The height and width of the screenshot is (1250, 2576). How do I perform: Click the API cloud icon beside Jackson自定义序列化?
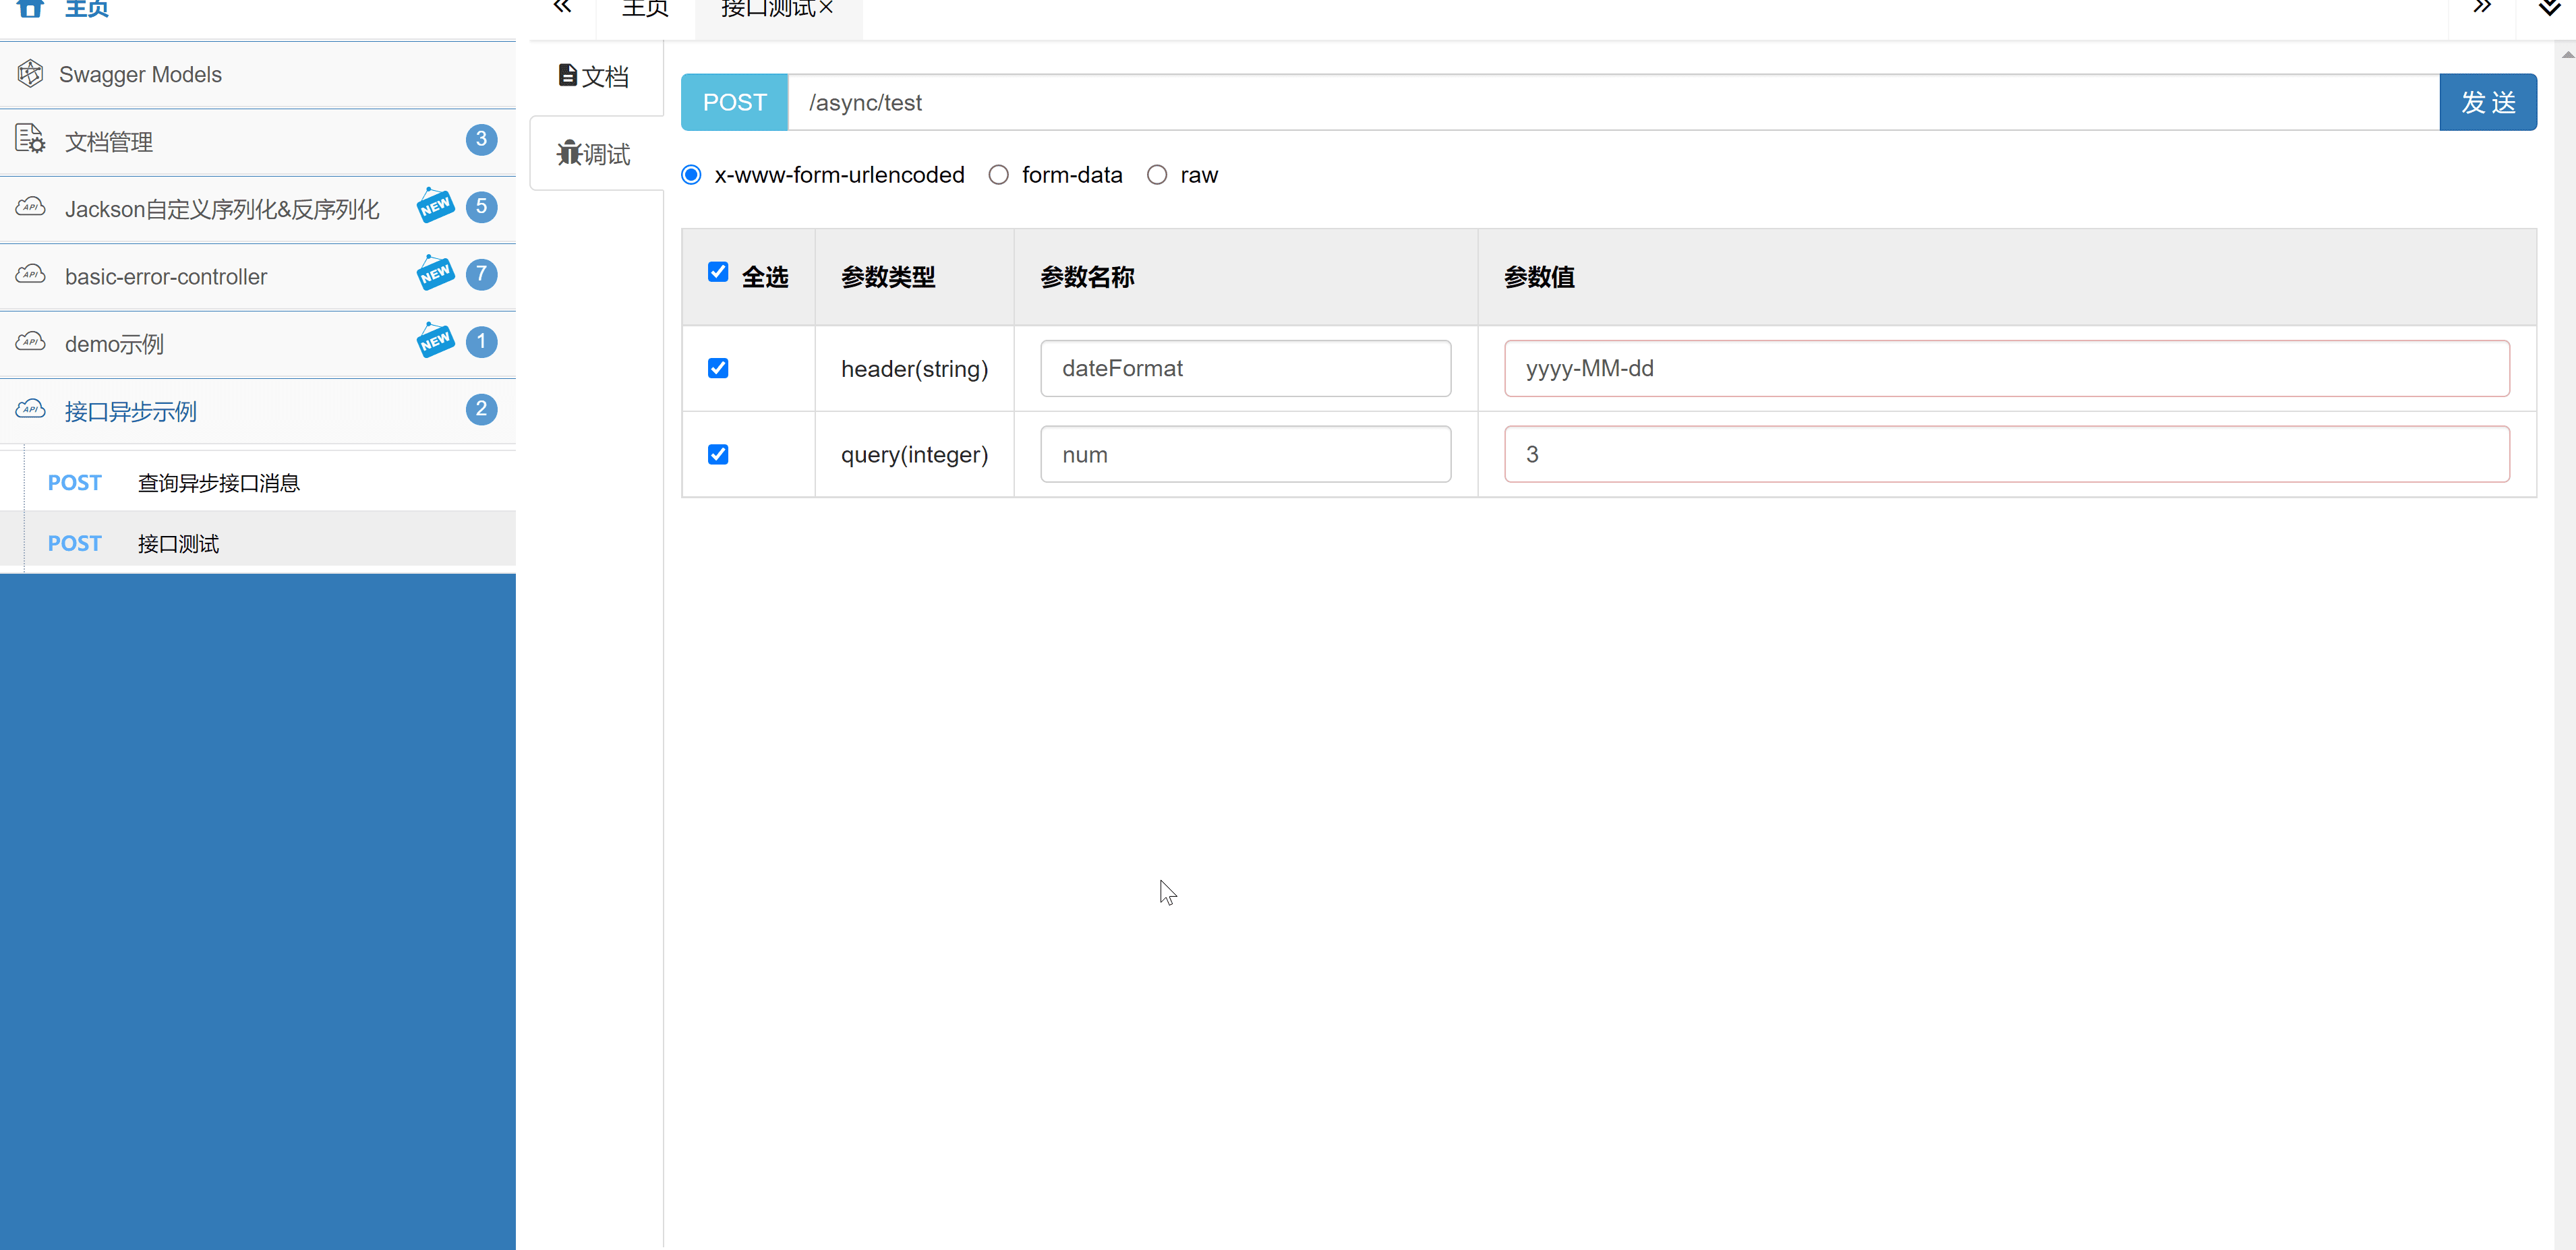30,207
